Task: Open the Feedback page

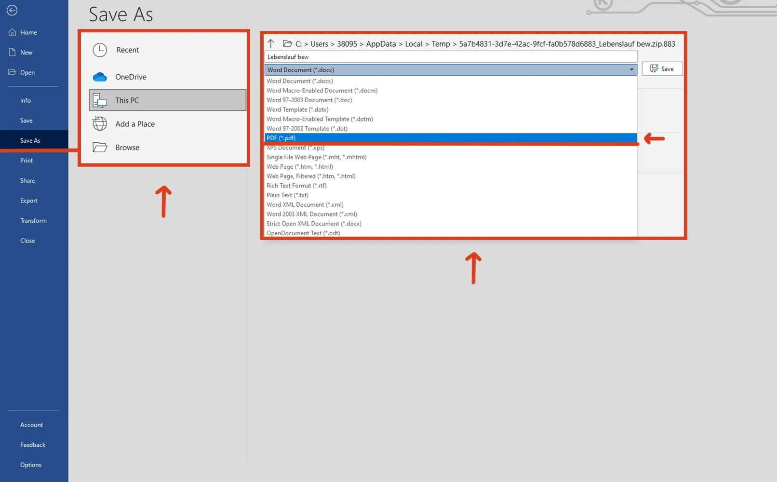Action: click(x=33, y=445)
